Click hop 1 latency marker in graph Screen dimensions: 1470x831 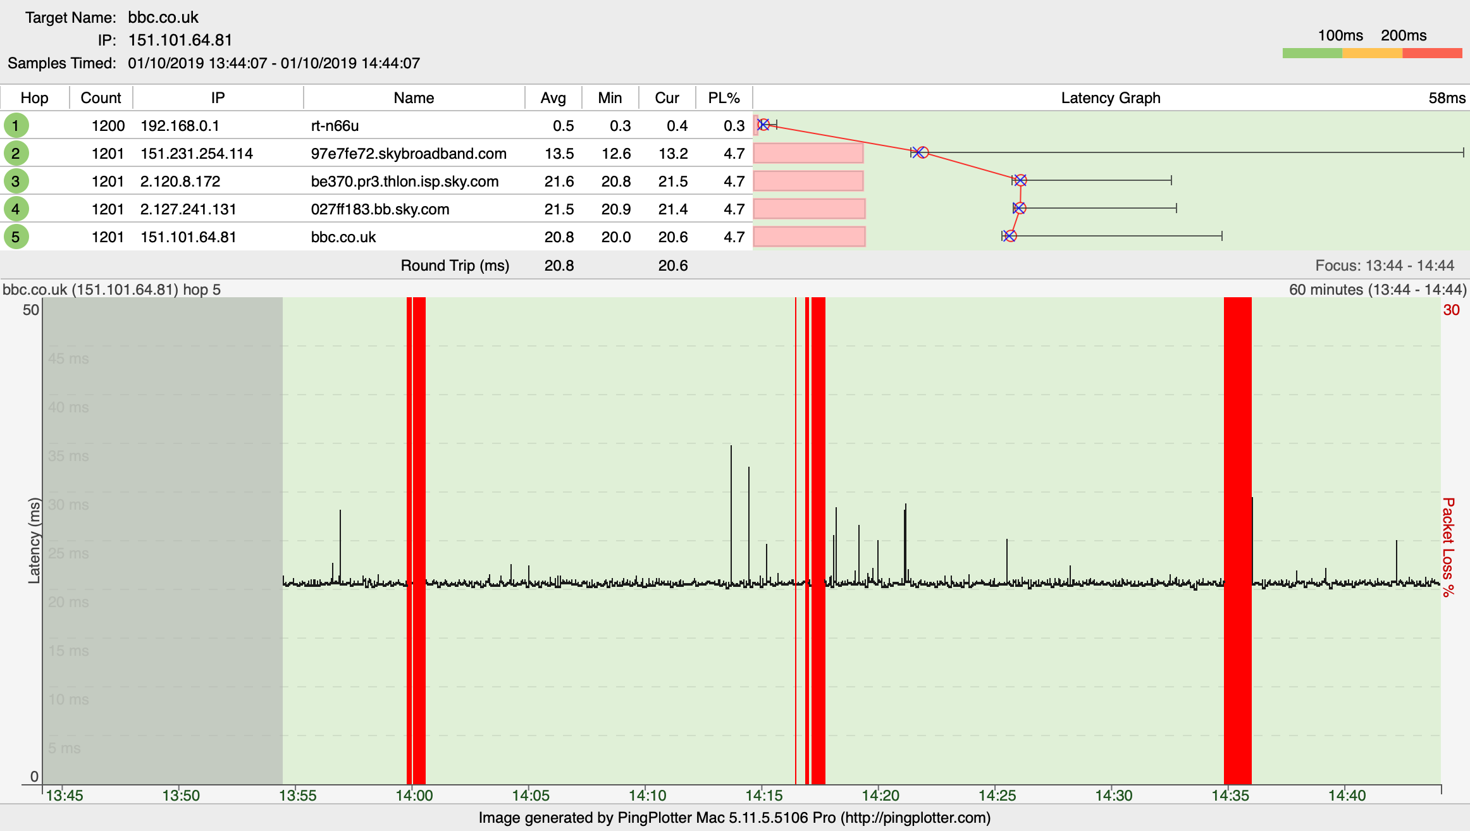point(763,125)
